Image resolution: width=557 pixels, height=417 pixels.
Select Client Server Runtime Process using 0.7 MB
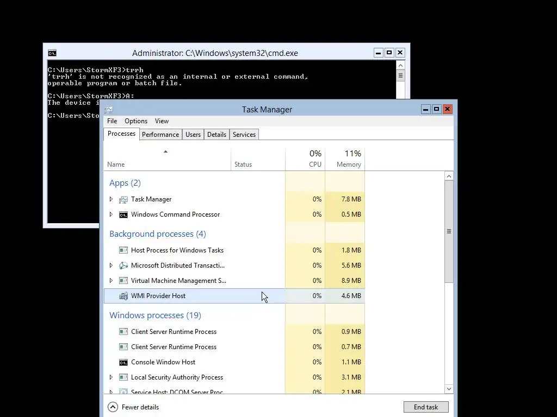point(234,347)
